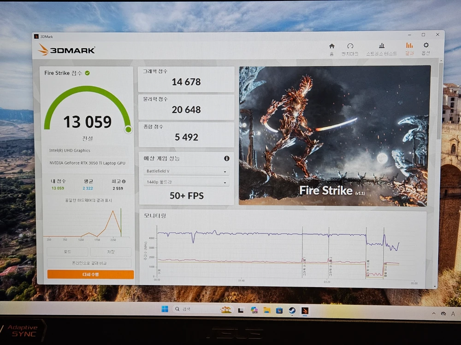Click the 모니터링 section heading
The height and width of the screenshot is (345, 461).
click(155, 216)
